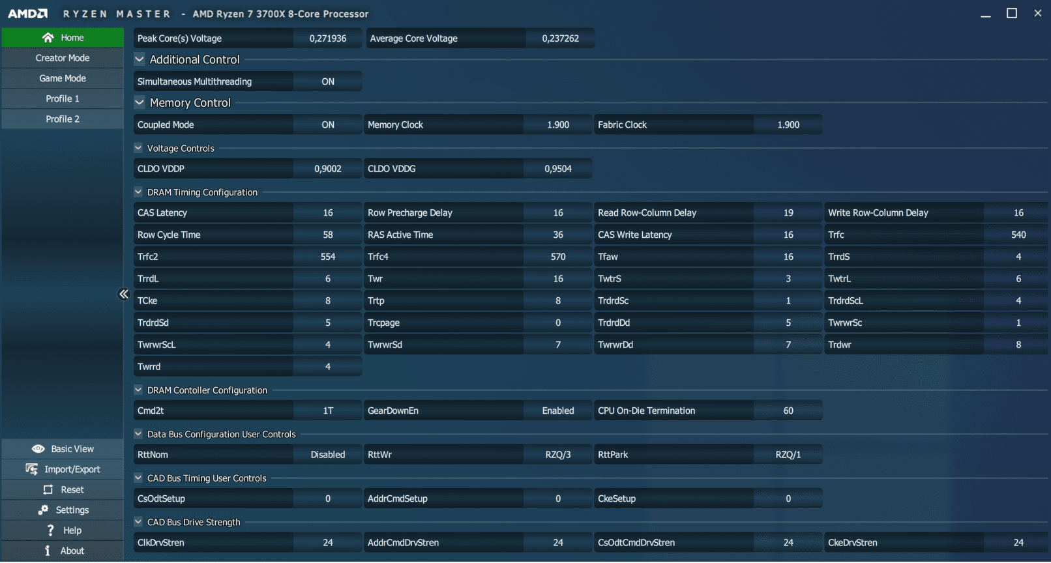The height and width of the screenshot is (563, 1051).
Task: Click CkeSetup value 0
Action: [788, 498]
